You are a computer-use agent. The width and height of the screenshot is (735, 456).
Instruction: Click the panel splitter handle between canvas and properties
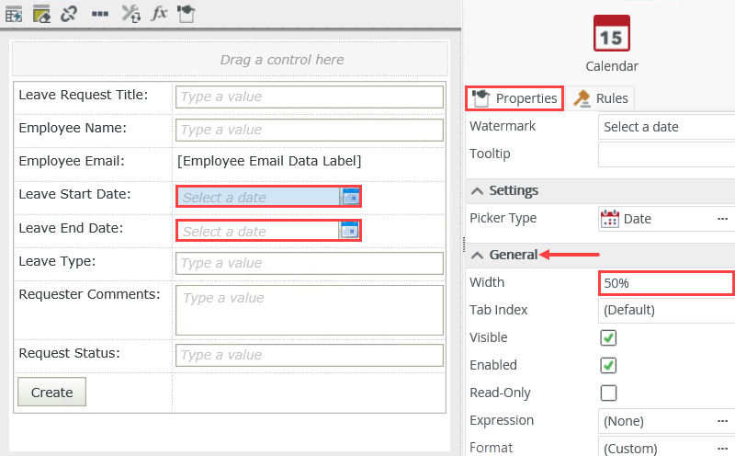pyautogui.click(x=464, y=245)
